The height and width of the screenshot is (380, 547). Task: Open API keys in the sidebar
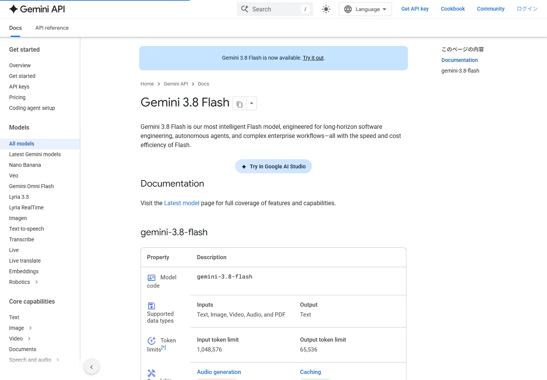click(19, 87)
